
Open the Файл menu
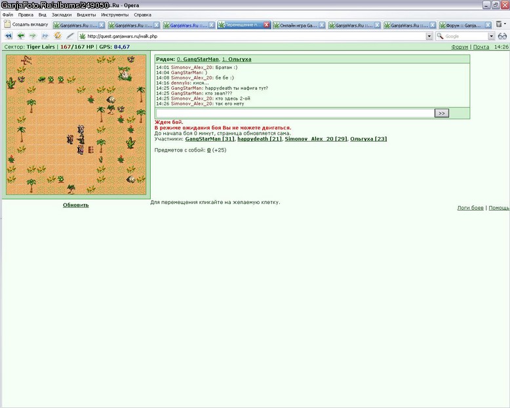click(x=7, y=14)
